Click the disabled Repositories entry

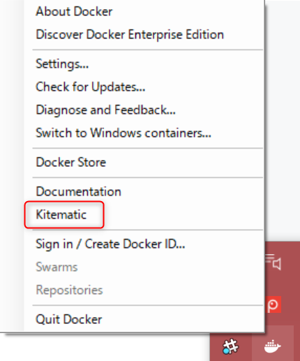[x=69, y=290]
